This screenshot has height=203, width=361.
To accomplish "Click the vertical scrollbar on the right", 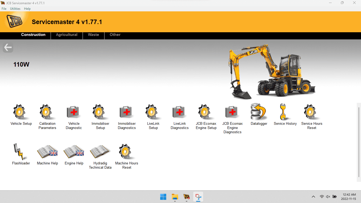I will pyautogui.click(x=359, y=142).
